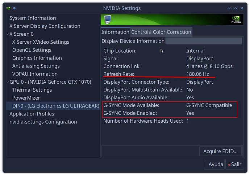Click the NVIDIA logo in the banner
The image size is (250, 175).
point(236,19)
